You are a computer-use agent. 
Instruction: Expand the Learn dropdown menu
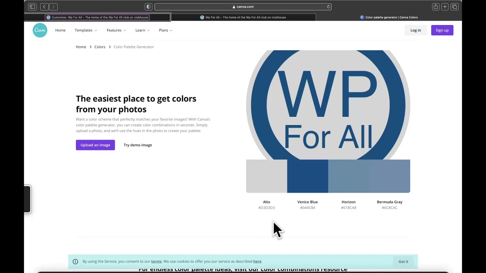click(142, 30)
